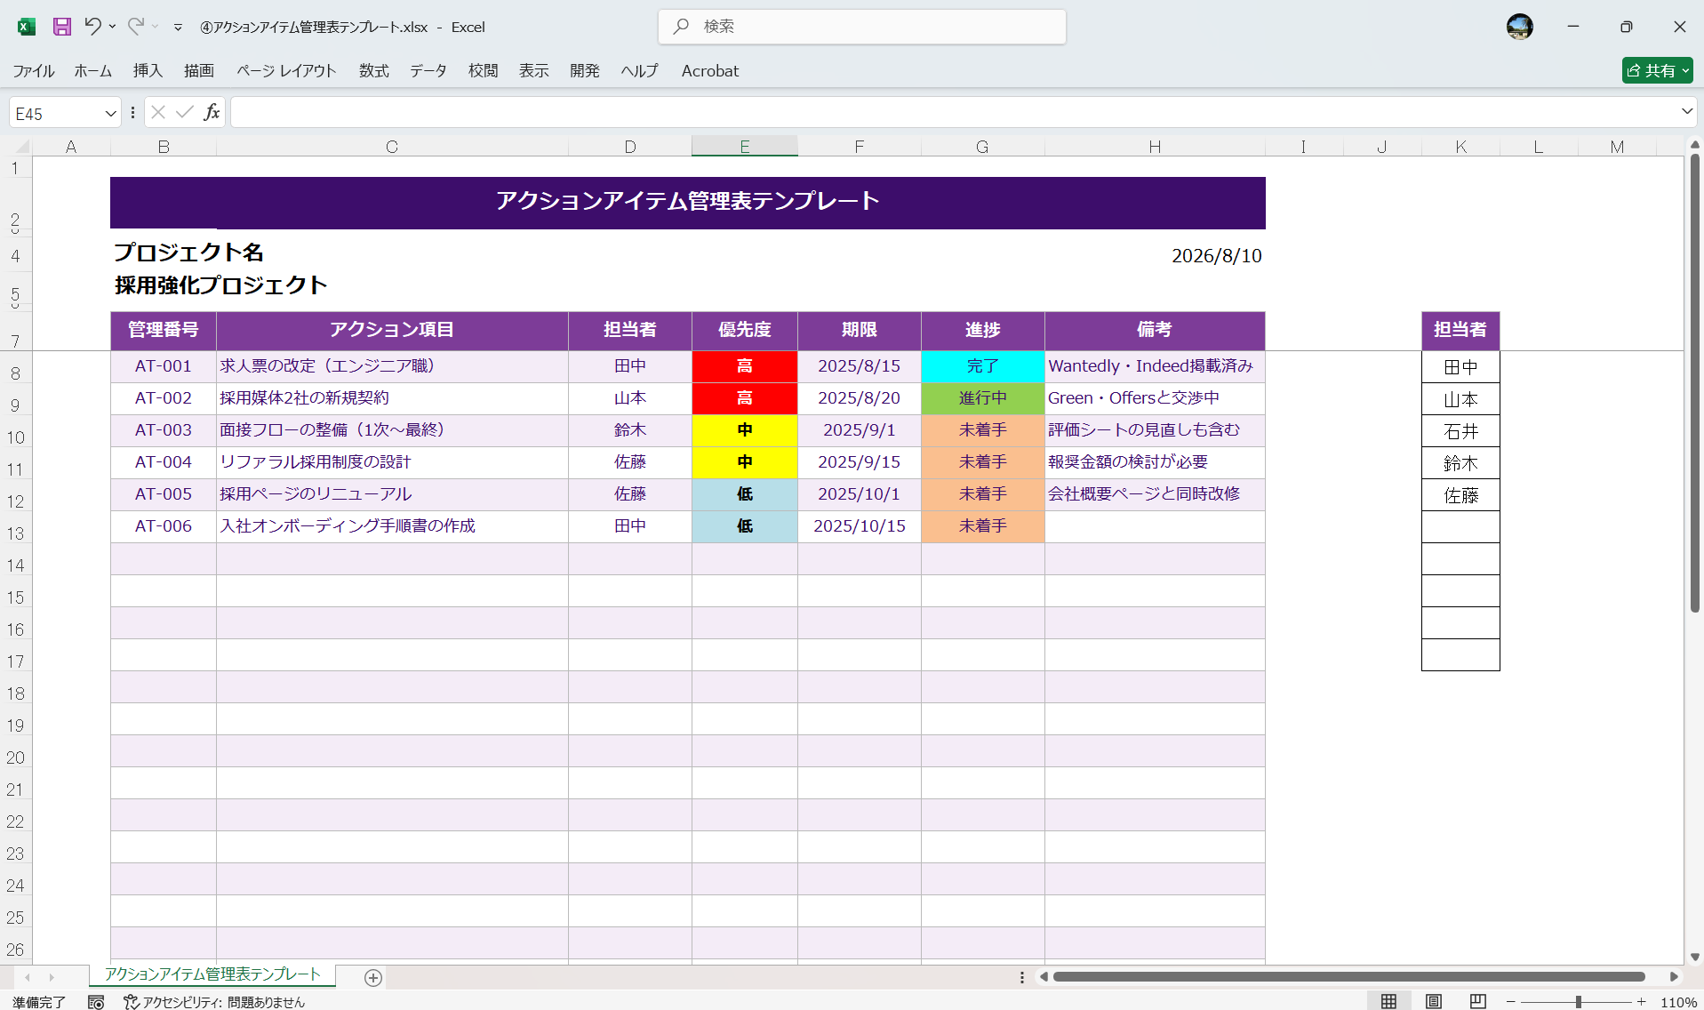Click cell AT-001 in 管理番号 column
1704x1010 pixels.
coord(164,366)
